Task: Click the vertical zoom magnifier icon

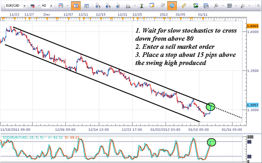Action: point(128,6)
